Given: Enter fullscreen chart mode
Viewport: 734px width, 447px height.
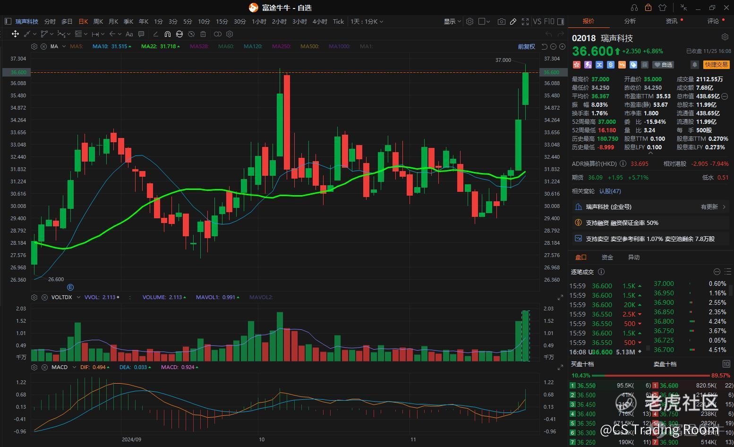Looking at the screenshot, I should 525,21.
